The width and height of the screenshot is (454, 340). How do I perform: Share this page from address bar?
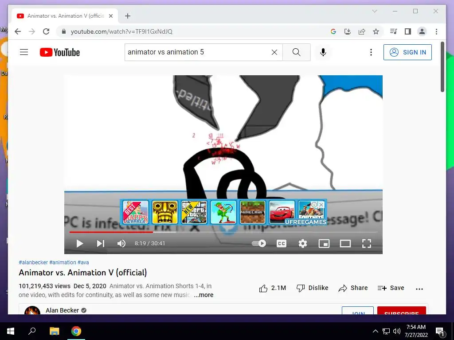(x=362, y=31)
